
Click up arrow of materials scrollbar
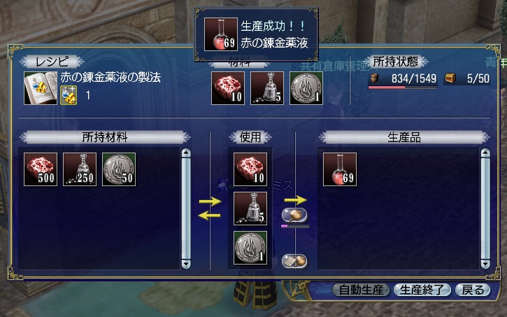186,153
